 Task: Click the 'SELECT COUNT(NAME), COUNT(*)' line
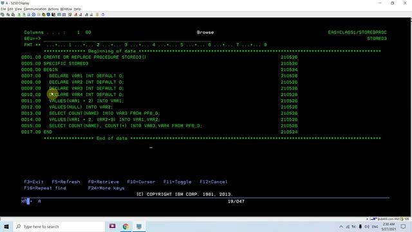click(126, 126)
